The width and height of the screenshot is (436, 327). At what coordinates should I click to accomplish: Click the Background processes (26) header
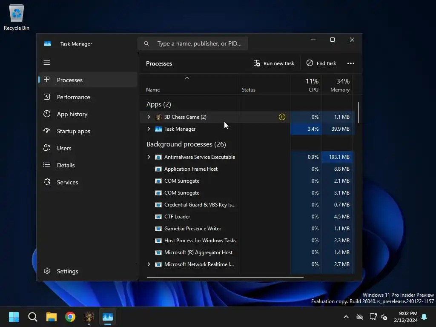click(x=186, y=144)
